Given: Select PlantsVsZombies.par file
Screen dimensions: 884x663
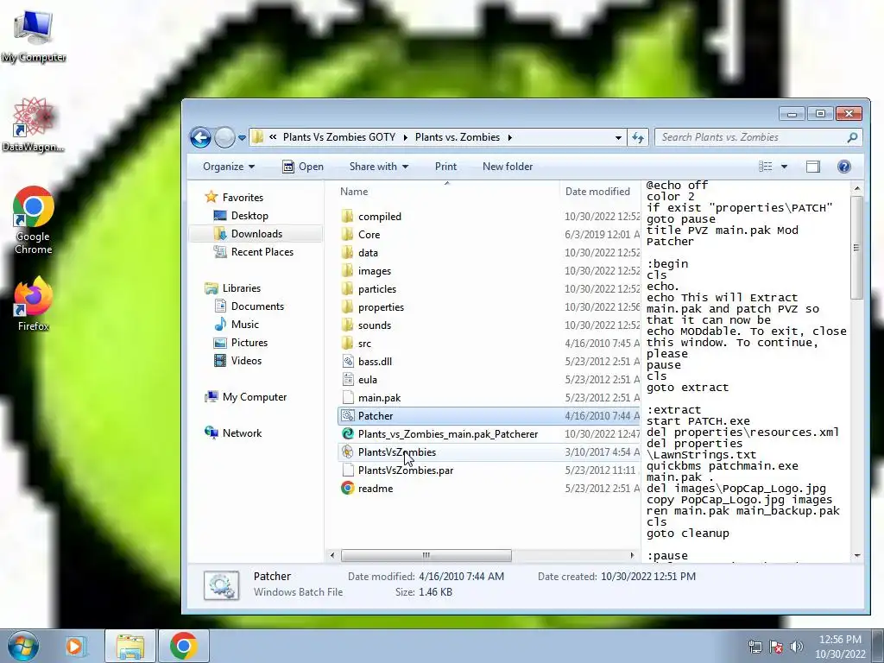Looking at the screenshot, I should point(406,470).
